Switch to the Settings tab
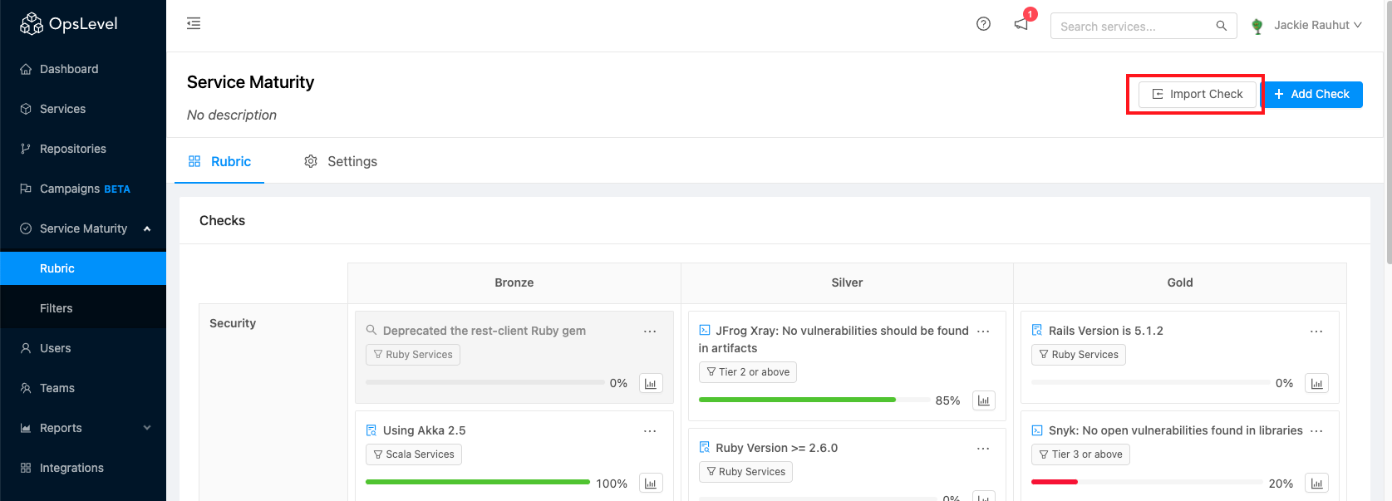Viewport: 1392px width, 501px height. [x=341, y=161]
